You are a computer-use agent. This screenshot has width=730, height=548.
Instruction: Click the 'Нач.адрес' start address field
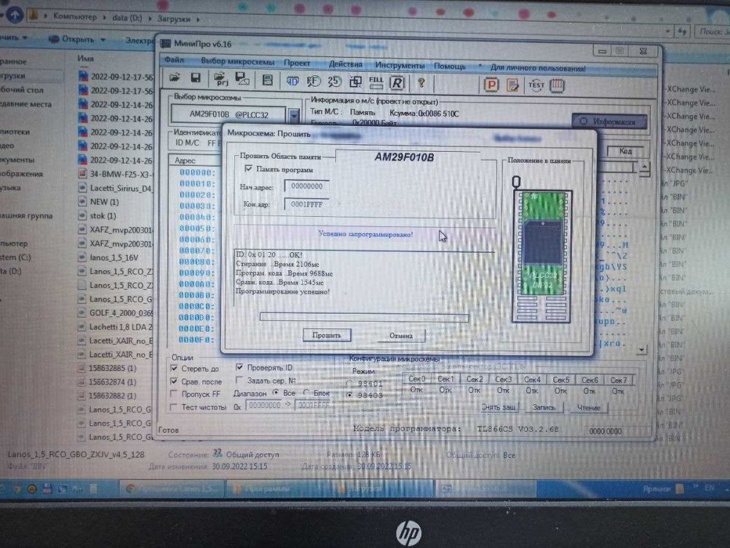click(307, 186)
